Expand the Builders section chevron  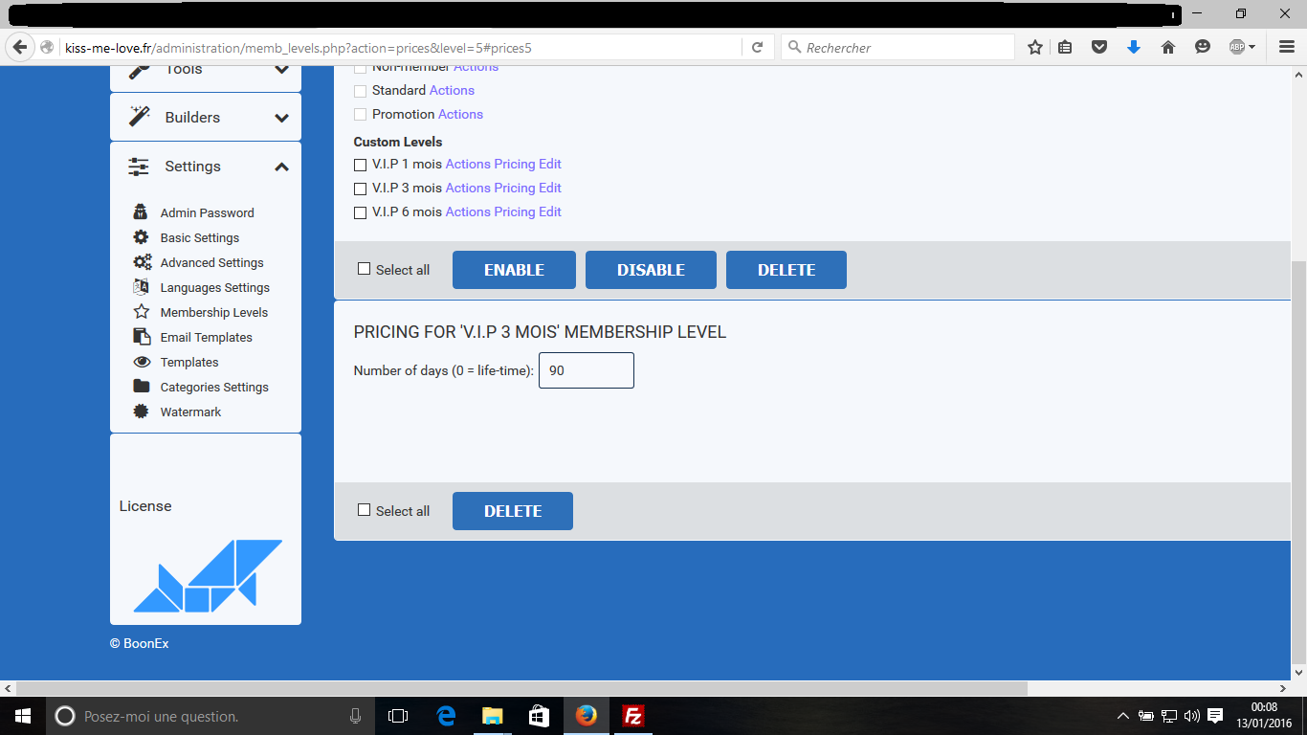281,118
